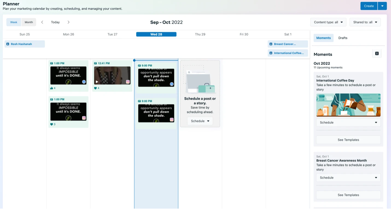The image size is (391, 210).
Task: Switch to the Drafts tab
Action: point(343,38)
